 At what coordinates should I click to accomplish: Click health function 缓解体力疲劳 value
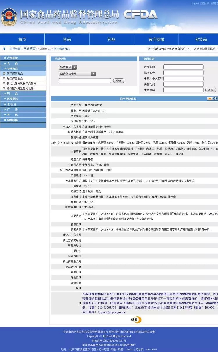point(90,137)
